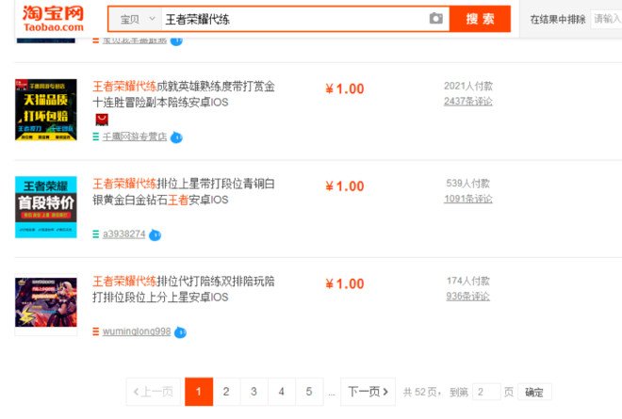Open the 天猫品质 打坏包赔 product thumbnail
This screenshot has height=419, width=622.
[x=46, y=110]
